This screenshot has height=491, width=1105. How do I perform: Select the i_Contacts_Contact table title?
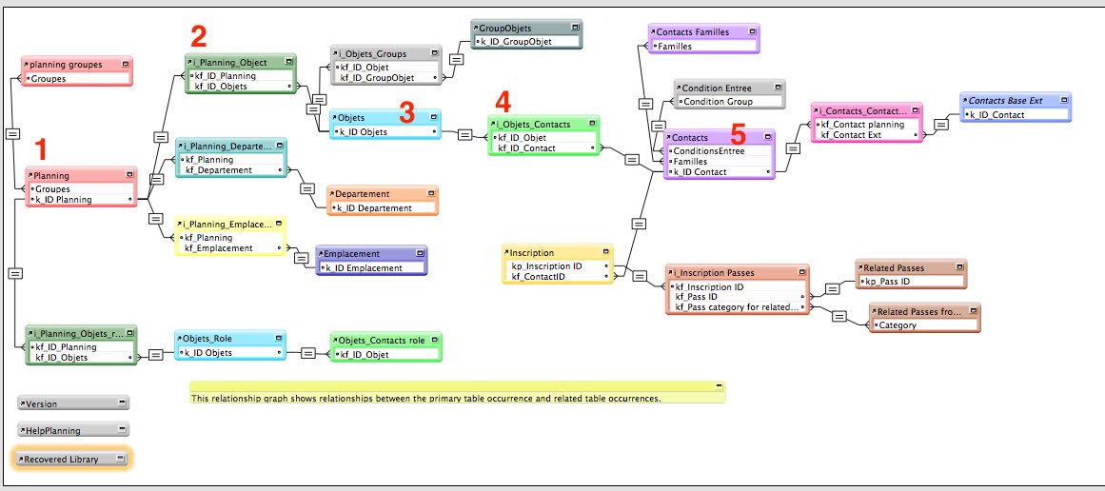pos(862,110)
